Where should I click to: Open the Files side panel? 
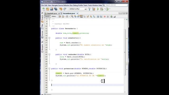[x=42, y=26]
